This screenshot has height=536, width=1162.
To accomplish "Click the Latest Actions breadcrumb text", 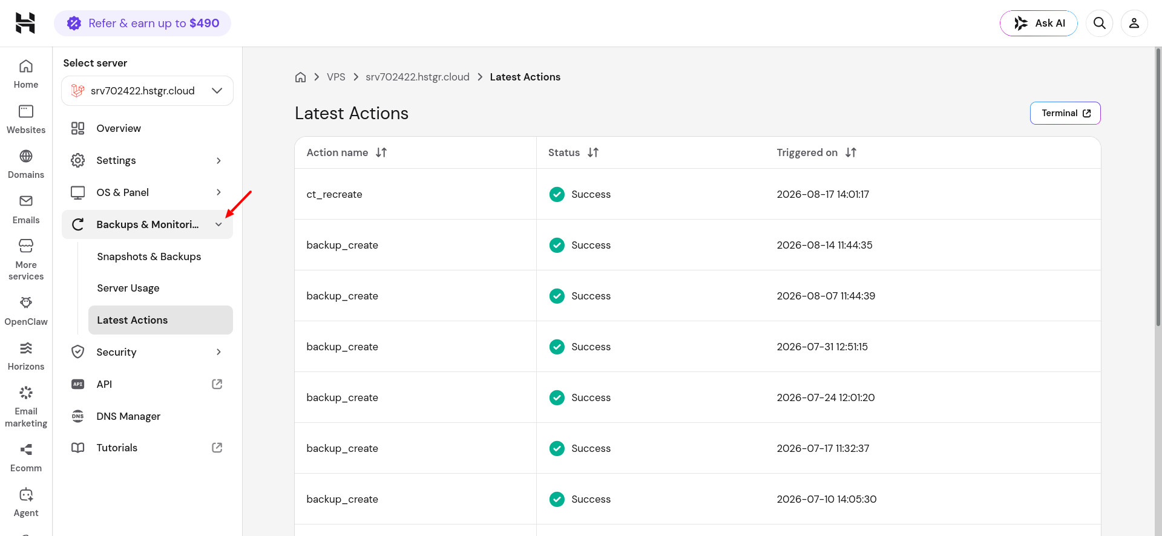I will pos(525,77).
